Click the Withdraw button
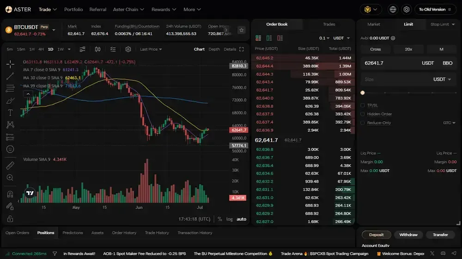 (408, 235)
